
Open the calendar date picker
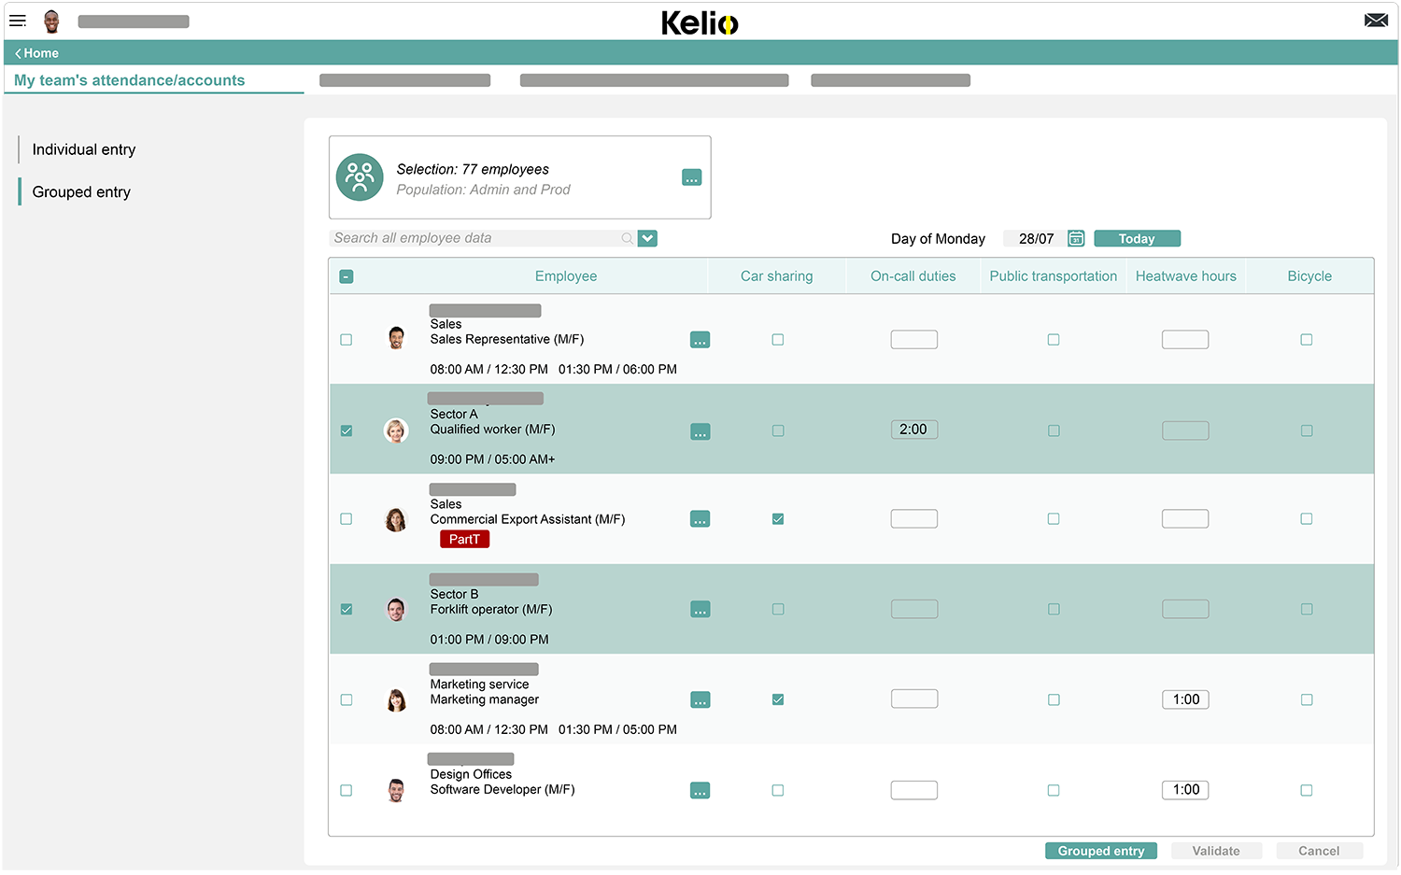point(1075,238)
